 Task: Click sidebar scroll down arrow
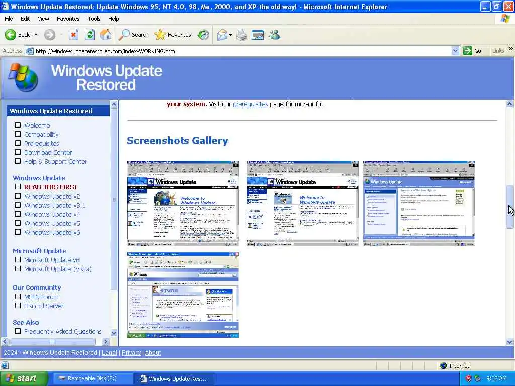point(114,333)
